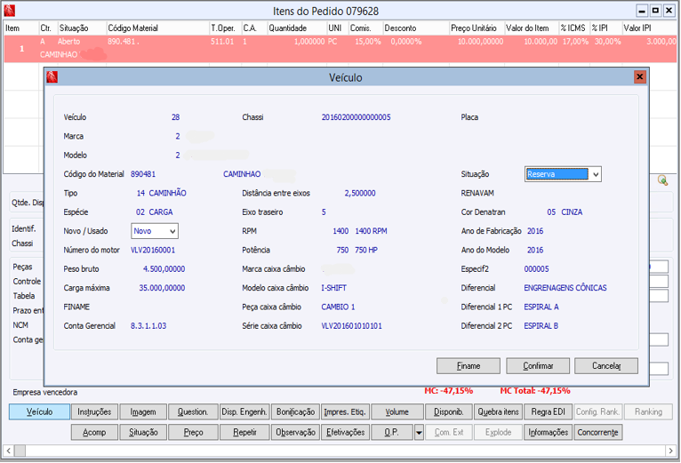This screenshot has height=463, width=681.
Task: Click the Bonificação button
Action: point(295,411)
